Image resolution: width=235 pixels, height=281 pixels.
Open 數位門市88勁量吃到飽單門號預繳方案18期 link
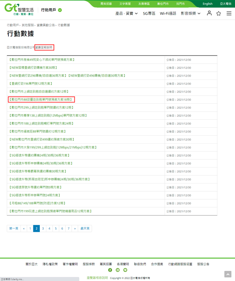[x=40, y=100]
